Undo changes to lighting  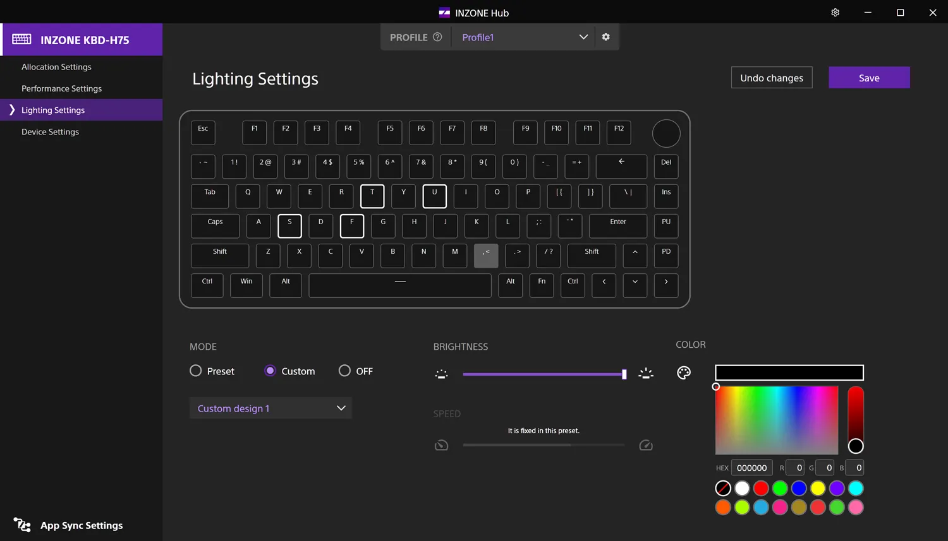click(771, 77)
